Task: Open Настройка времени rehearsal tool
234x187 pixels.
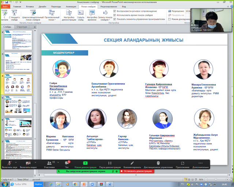Action: click(x=92, y=15)
